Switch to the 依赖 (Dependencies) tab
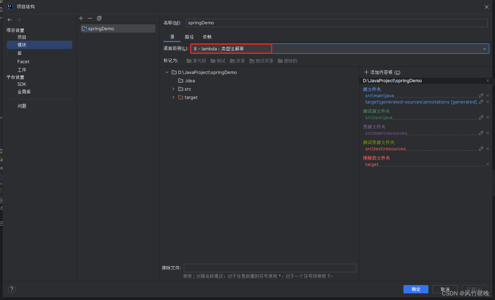 [207, 37]
